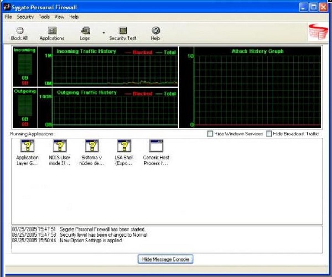The width and height of the screenshot is (332, 277).
Task: Maximize the Sygate Personal Firewall window
Action: coord(314,7)
